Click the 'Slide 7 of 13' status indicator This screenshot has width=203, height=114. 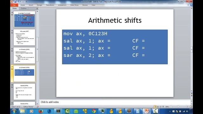[x=16, y=107]
